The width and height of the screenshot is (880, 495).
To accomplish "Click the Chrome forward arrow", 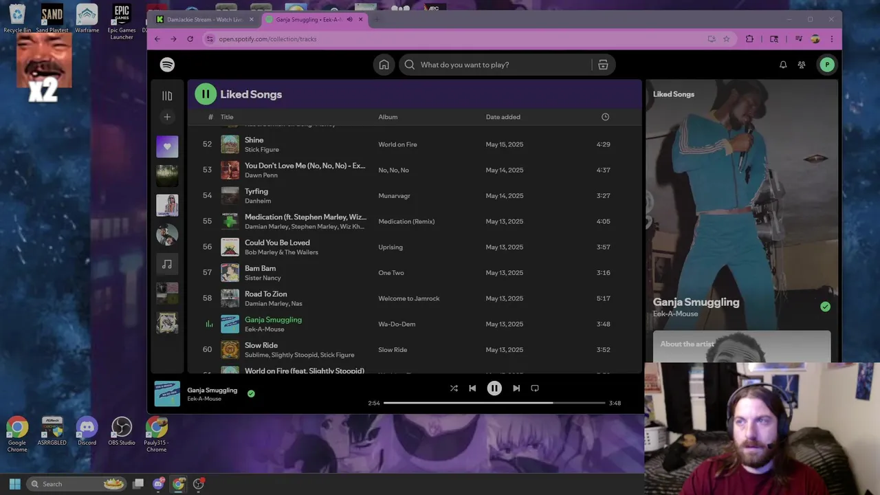I will 173,39.
